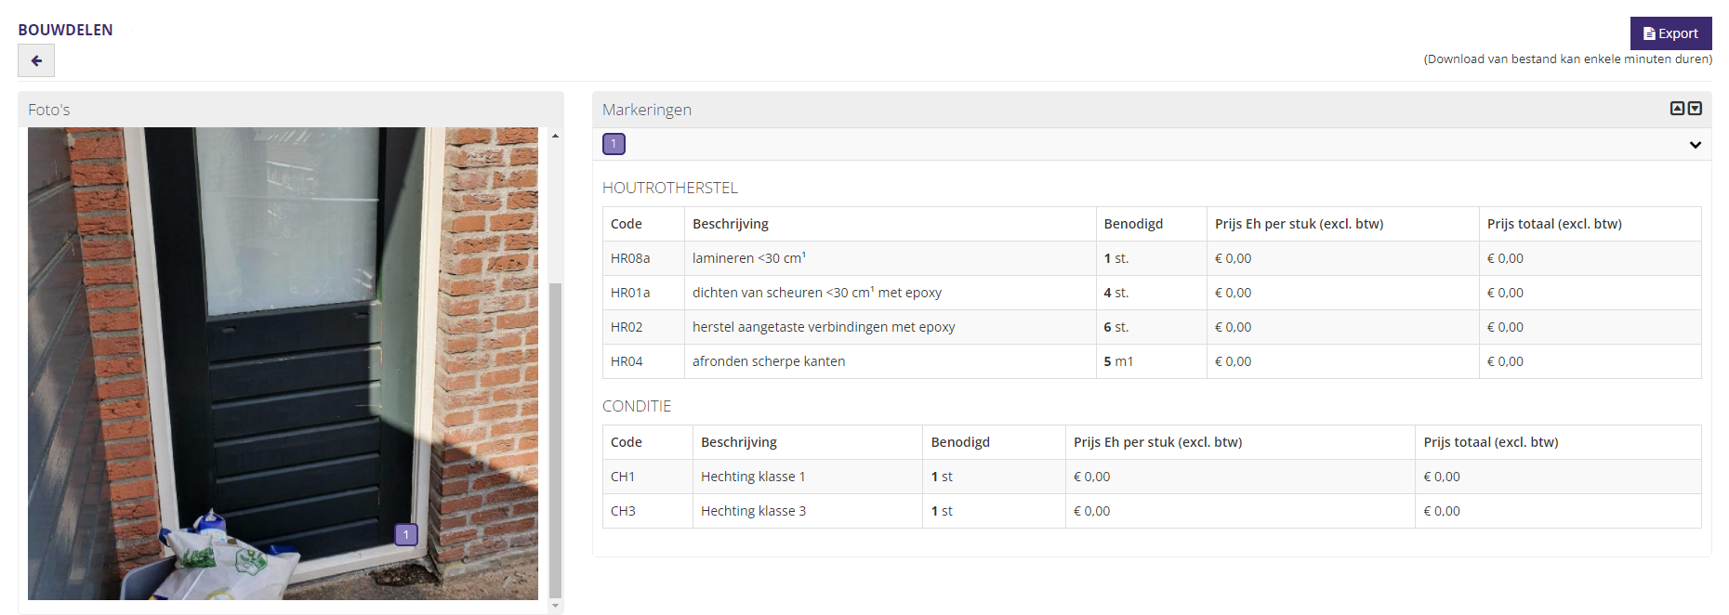Click total price € 0,00 in HR04 row
This screenshot has width=1729, height=615.
click(1505, 361)
